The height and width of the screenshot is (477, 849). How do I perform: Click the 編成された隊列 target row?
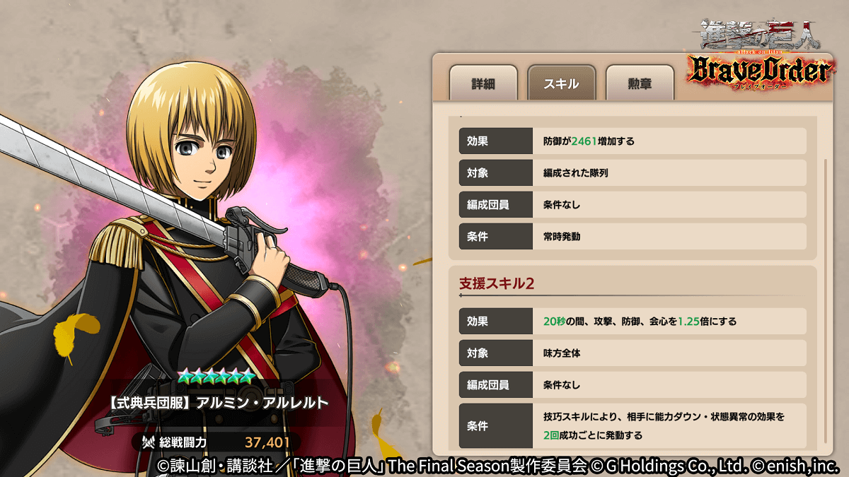coord(632,172)
